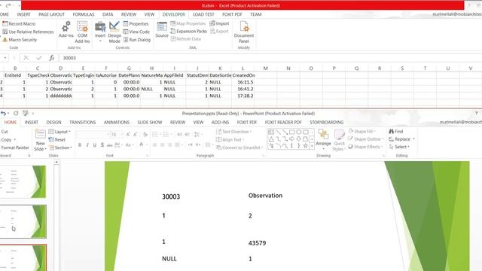Screen dimensions: 482x271
Task: Open Insert controls dropdown in Excel
Action: coord(100,32)
